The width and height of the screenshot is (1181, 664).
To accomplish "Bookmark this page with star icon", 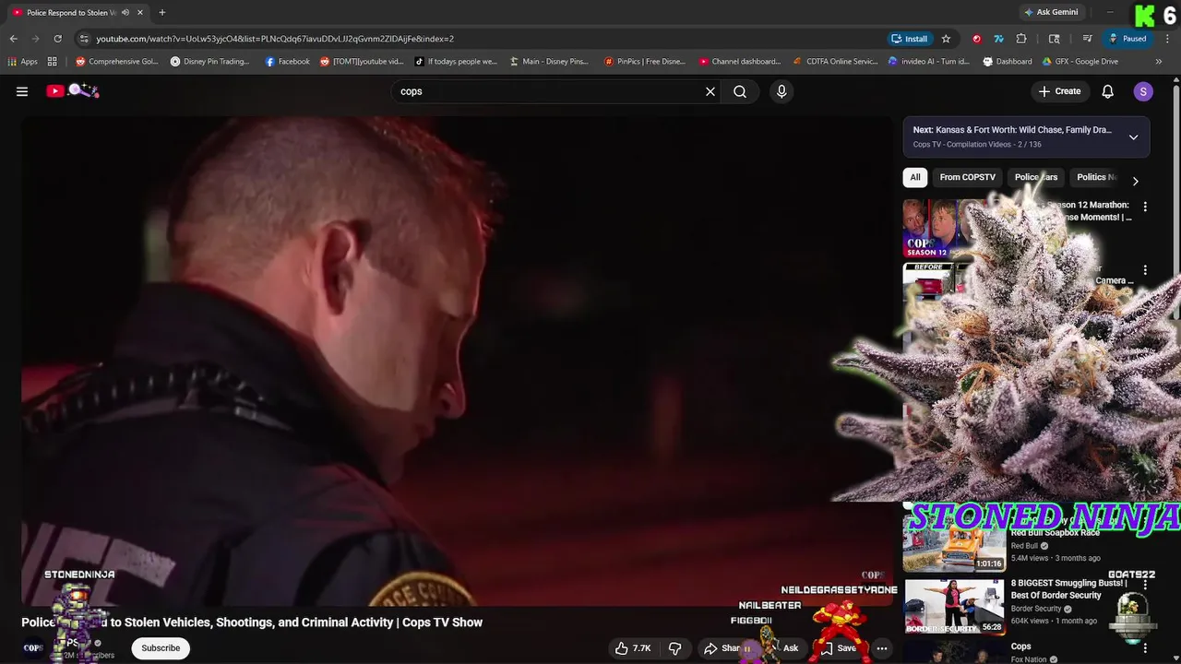I will (946, 39).
